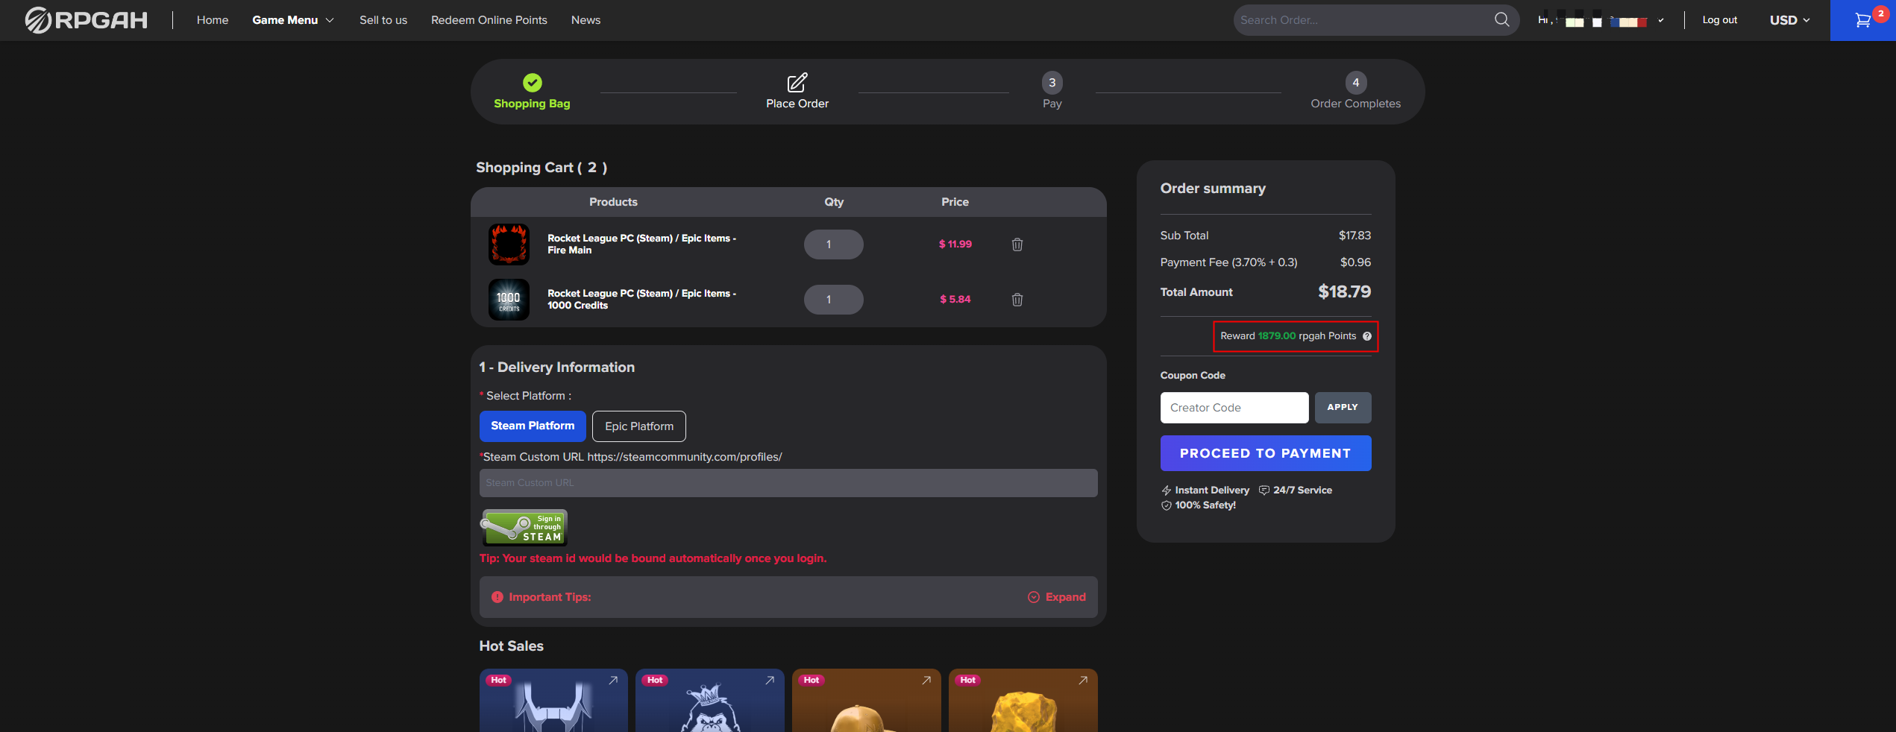This screenshot has width=1896, height=732.
Task: Click 1000 Credits product thumbnail
Action: tap(509, 300)
